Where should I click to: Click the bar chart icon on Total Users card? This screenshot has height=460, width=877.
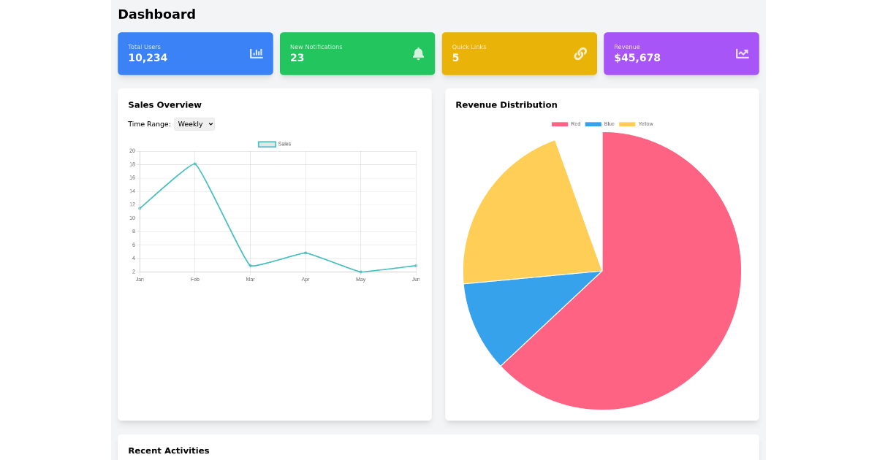(x=257, y=53)
